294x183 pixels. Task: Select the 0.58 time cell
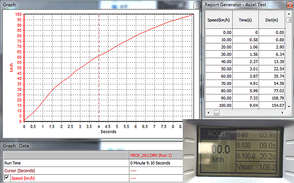click(x=245, y=40)
